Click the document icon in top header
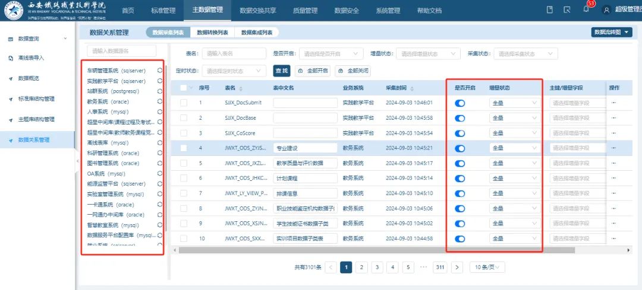Image resolution: width=642 pixels, height=290 pixels. [550, 10]
